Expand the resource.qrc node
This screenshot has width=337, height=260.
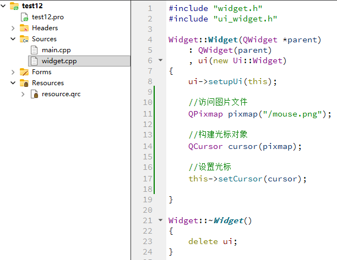point(23,94)
